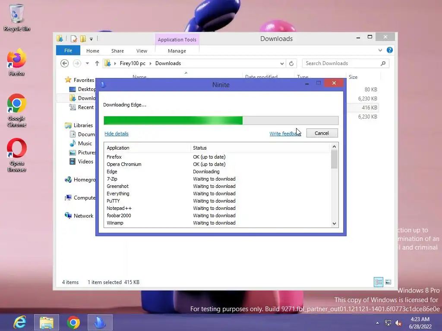442x331 pixels.
Task: Open the Opera Browser desktop shortcut
Action: [17, 155]
